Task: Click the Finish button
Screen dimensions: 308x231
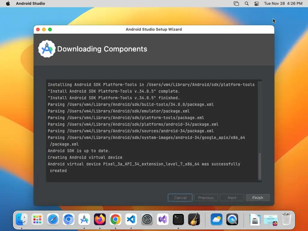Action: pyautogui.click(x=257, y=198)
